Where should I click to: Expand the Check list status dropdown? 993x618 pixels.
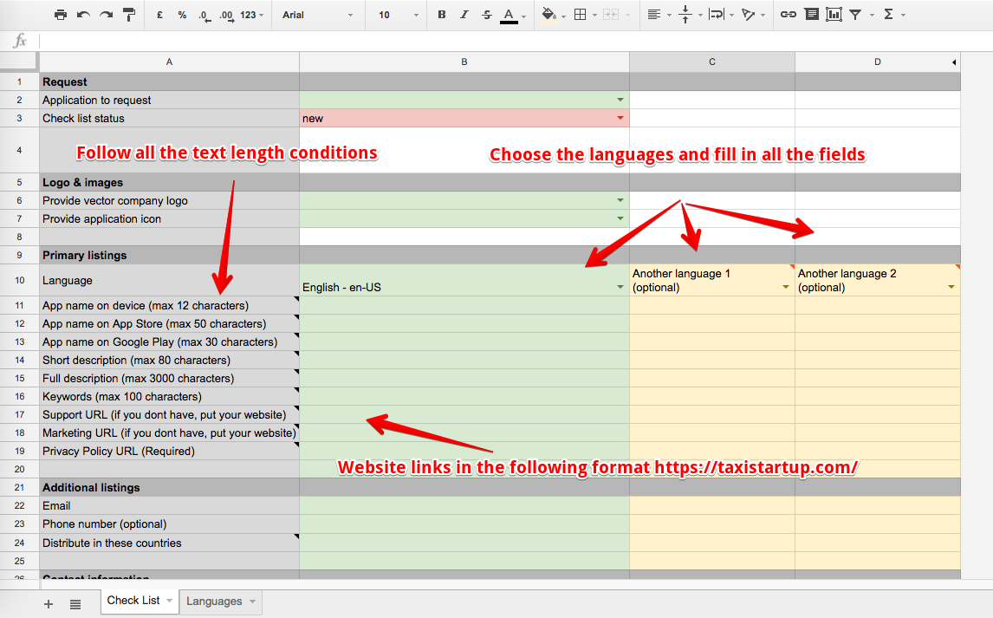pos(620,118)
